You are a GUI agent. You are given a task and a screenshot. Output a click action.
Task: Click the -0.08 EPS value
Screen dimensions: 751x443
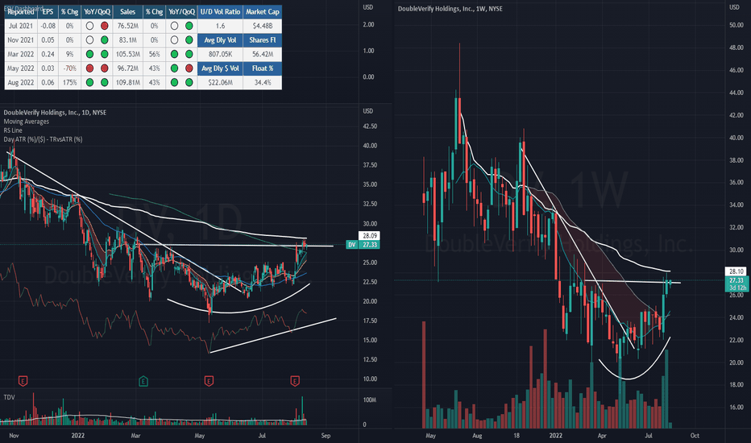click(x=48, y=26)
